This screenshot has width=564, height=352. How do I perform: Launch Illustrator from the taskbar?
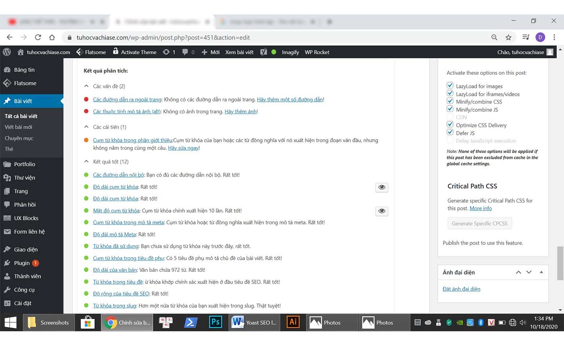click(293, 322)
